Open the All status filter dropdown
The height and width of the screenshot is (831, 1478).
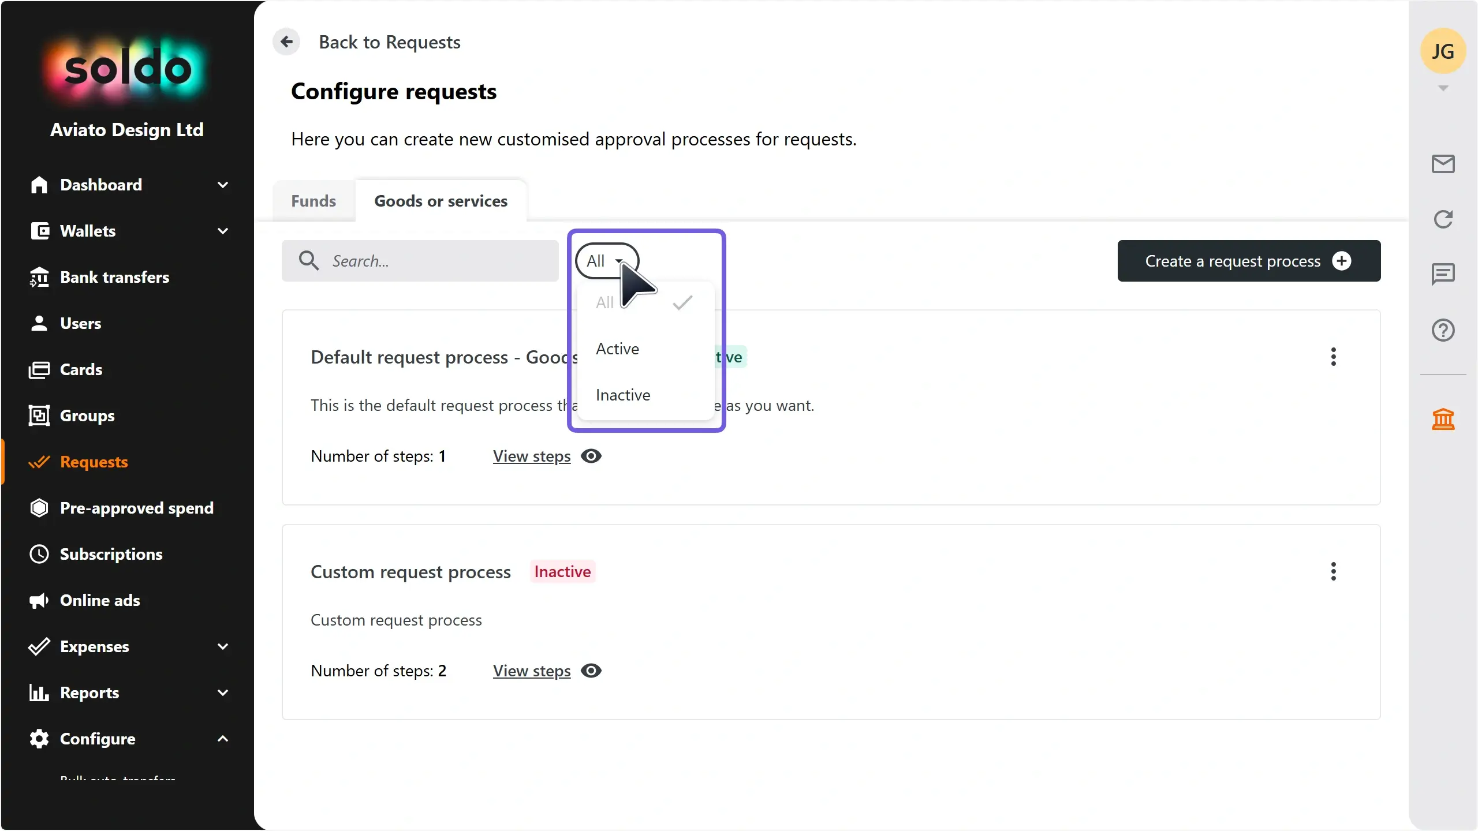607,261
